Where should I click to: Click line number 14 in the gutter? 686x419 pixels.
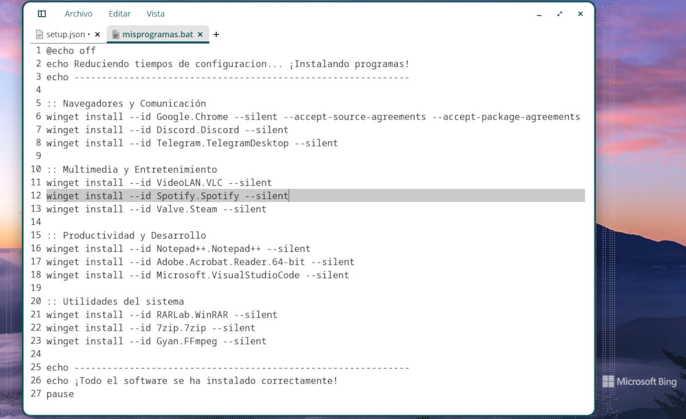coord(35,222)
